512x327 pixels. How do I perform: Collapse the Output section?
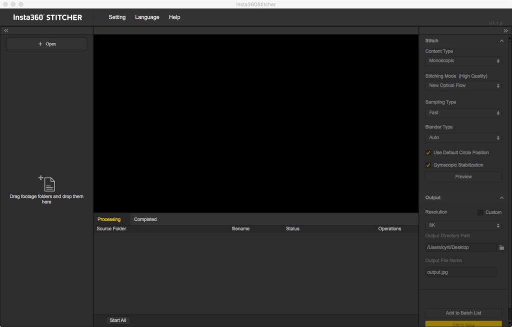click(501, 197)
